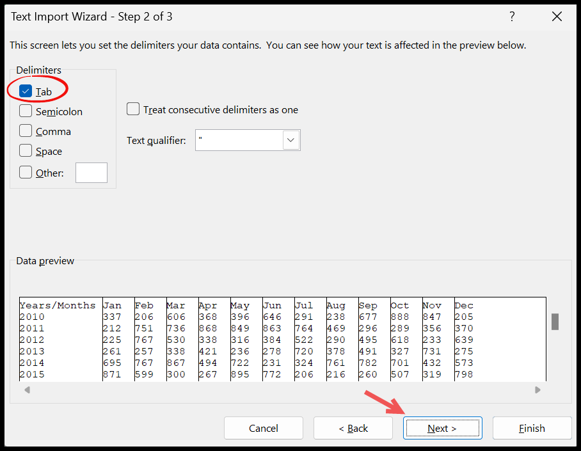The image size is (581, 451).
Task: Click the Oct column header in preview
Action: pyautogui.click(x=400, y=305)
